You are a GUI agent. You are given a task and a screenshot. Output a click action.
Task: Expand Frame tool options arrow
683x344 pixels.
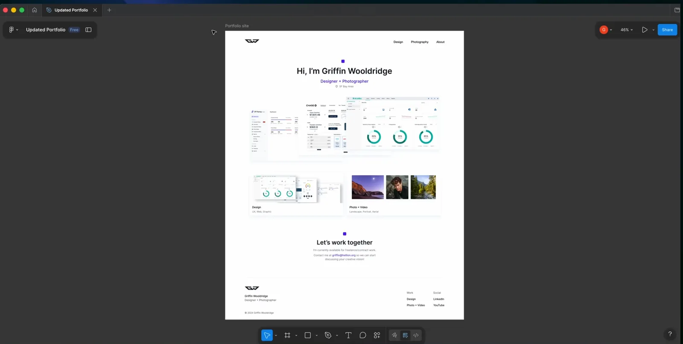click(296, 335)
